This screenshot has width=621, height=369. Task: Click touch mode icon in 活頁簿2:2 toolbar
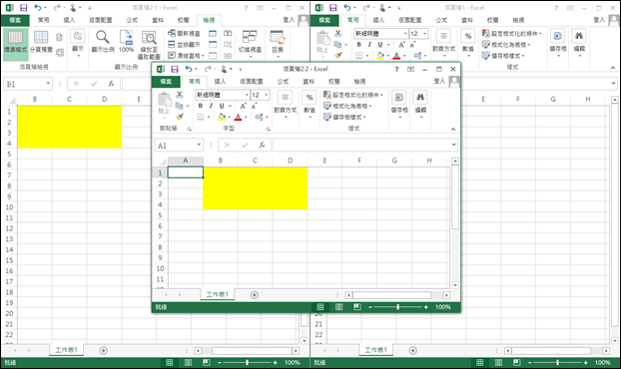click(x=225, y=69)
